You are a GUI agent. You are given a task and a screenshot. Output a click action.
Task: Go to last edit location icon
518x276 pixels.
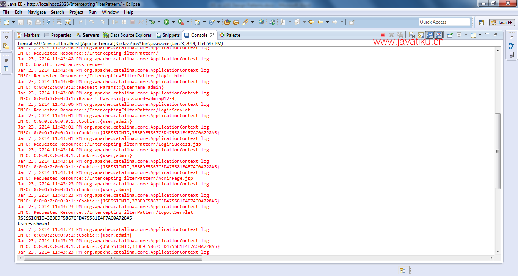pos(311,22)
